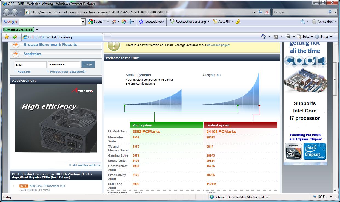Click the Music Suite value 4193
Viewport: 340px width, 202px height.
tap(136, 161)
